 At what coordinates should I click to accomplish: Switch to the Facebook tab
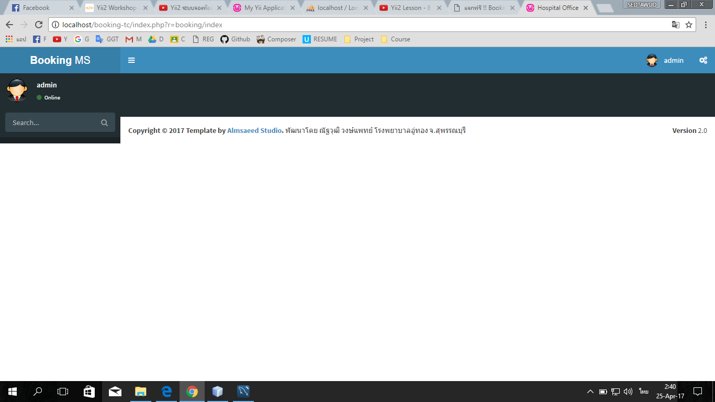click(x=42, y=8)
